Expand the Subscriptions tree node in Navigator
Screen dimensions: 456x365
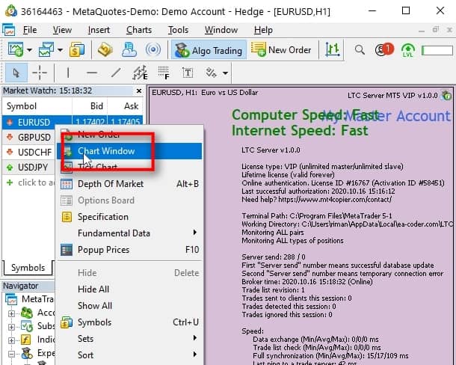click(11, 327)
